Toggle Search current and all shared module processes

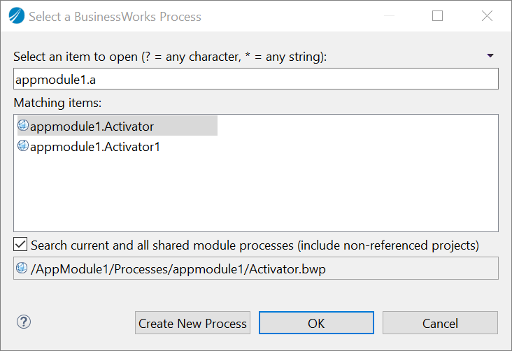[x=21, y=245]
